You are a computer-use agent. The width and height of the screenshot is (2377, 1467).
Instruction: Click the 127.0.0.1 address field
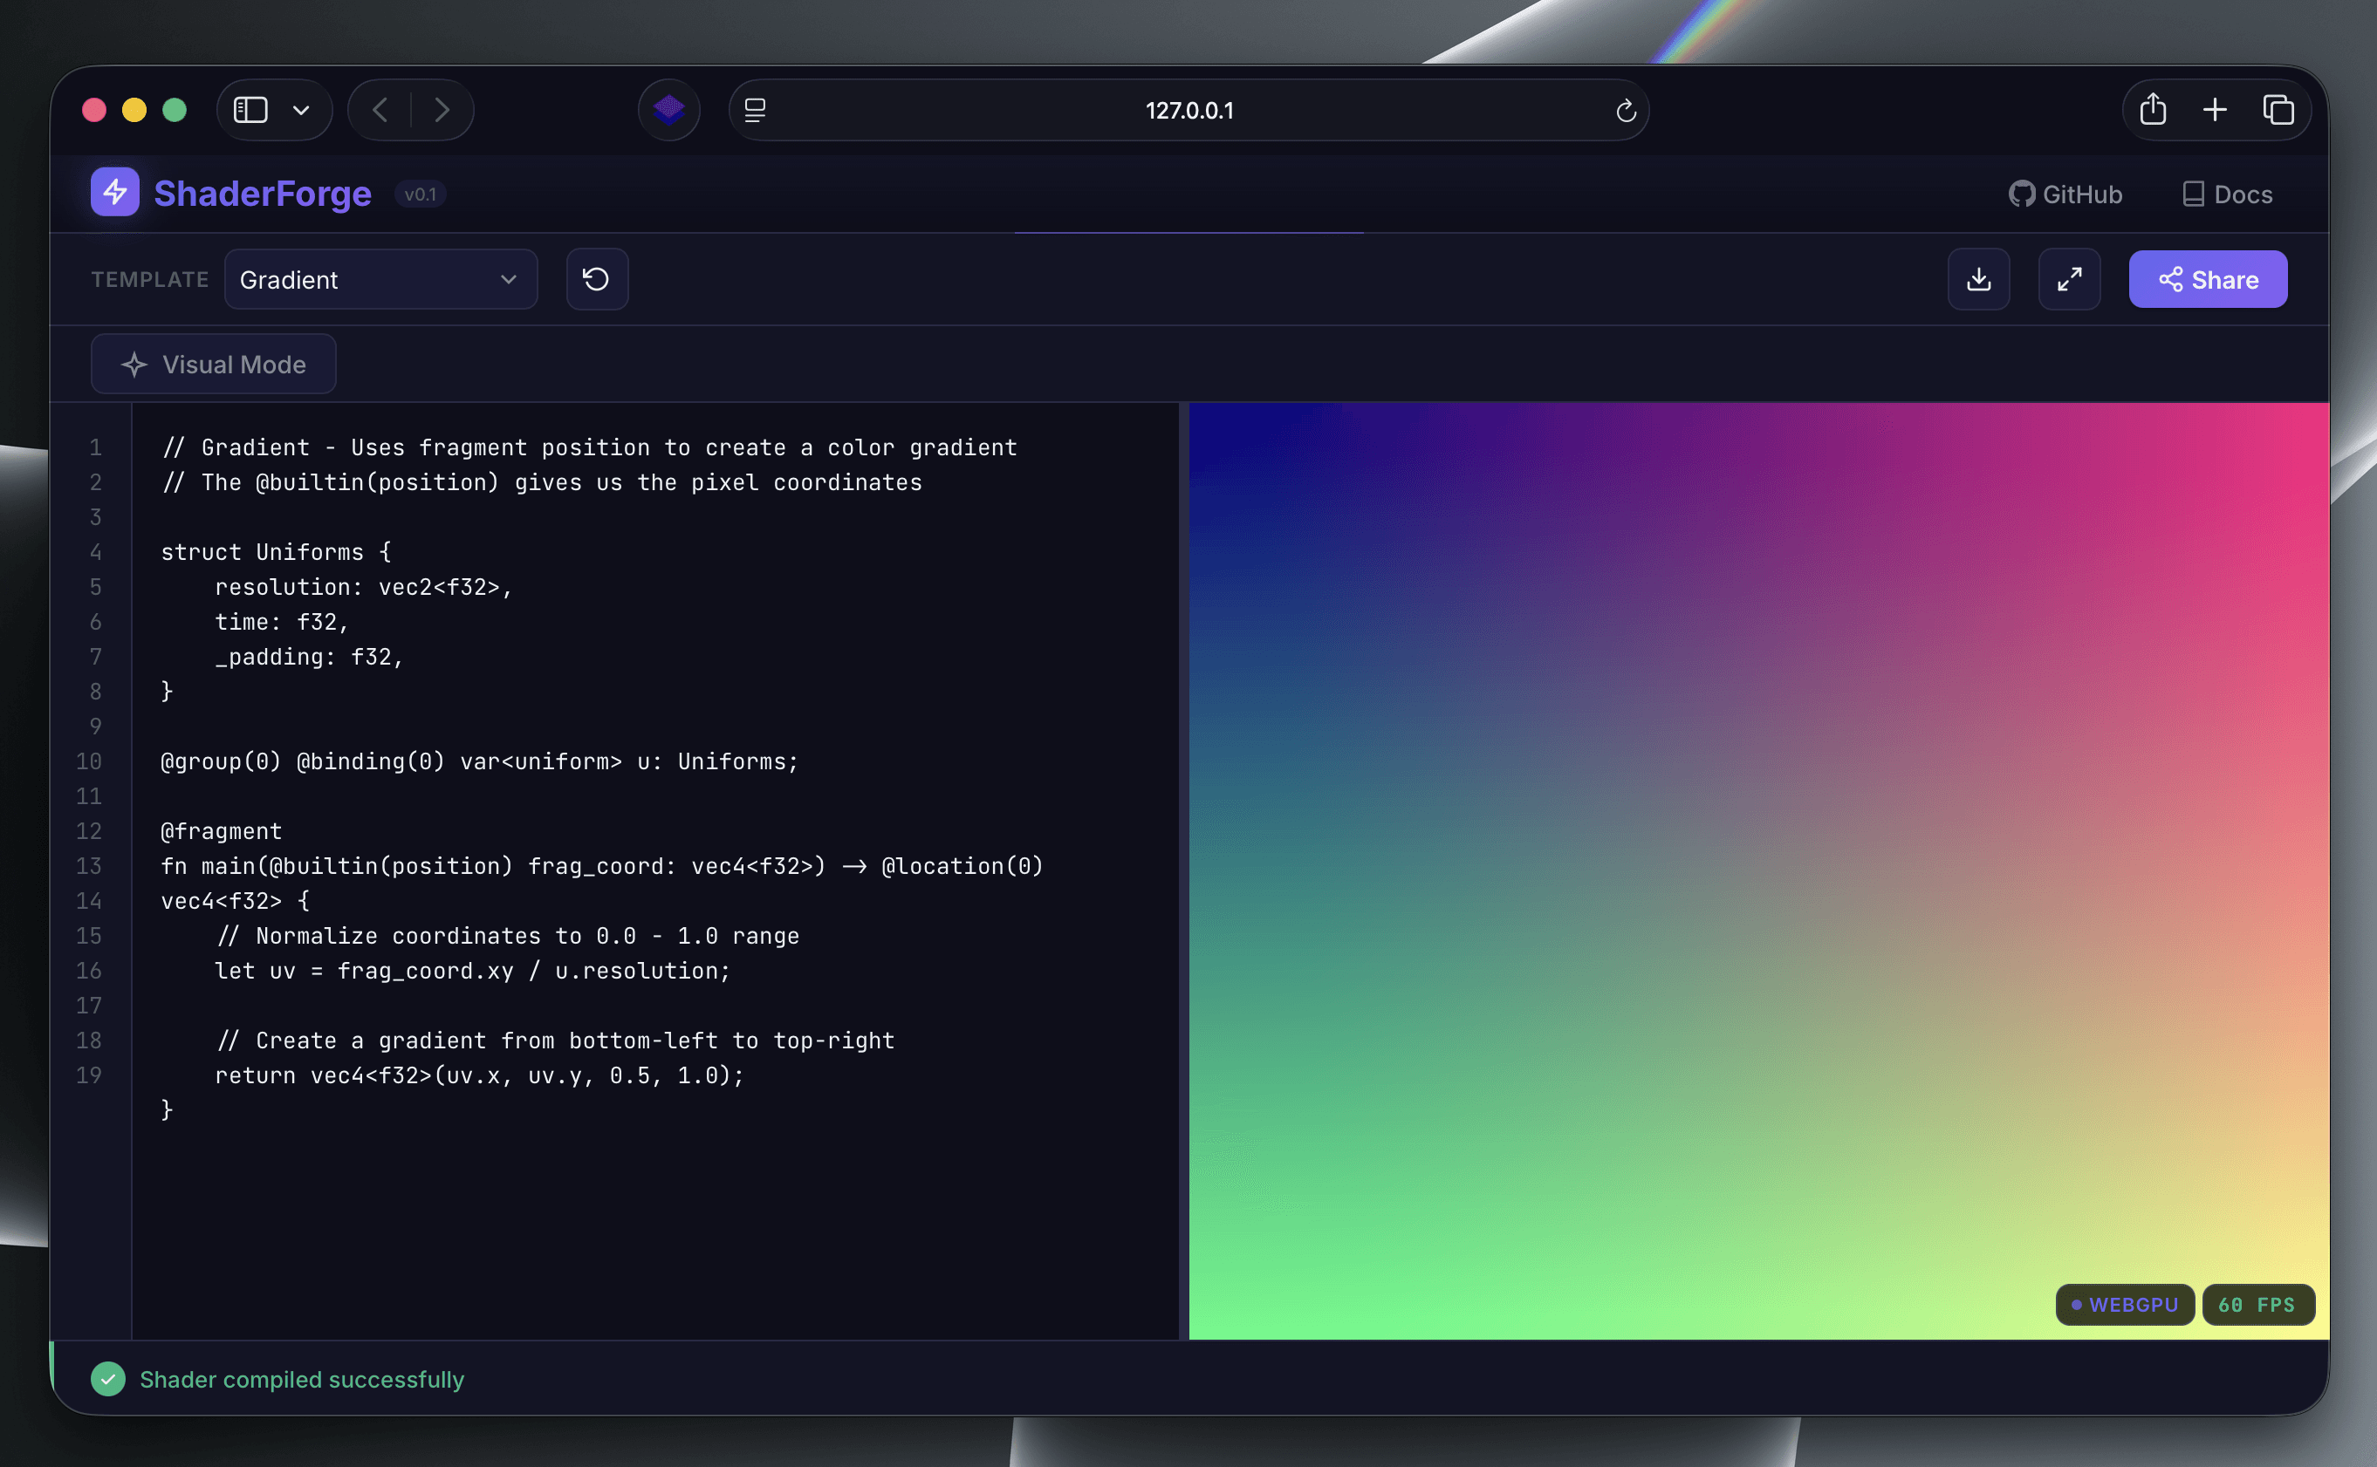pyautogui.click(x=1188, y=111)
